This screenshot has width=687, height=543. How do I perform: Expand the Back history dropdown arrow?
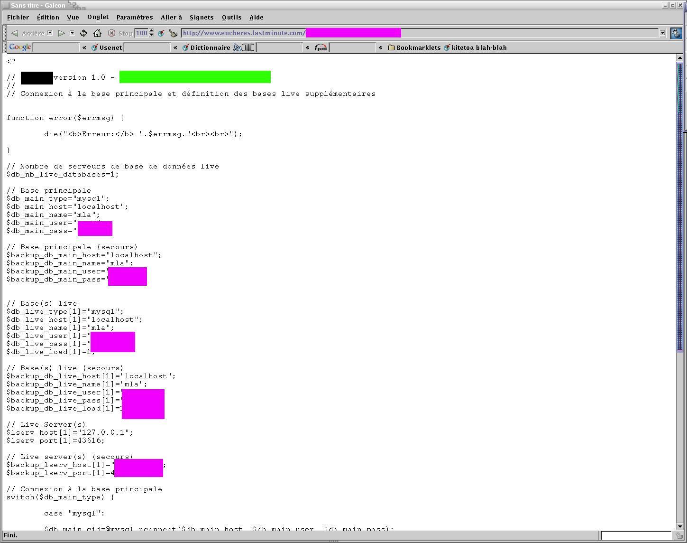(50, 33)
